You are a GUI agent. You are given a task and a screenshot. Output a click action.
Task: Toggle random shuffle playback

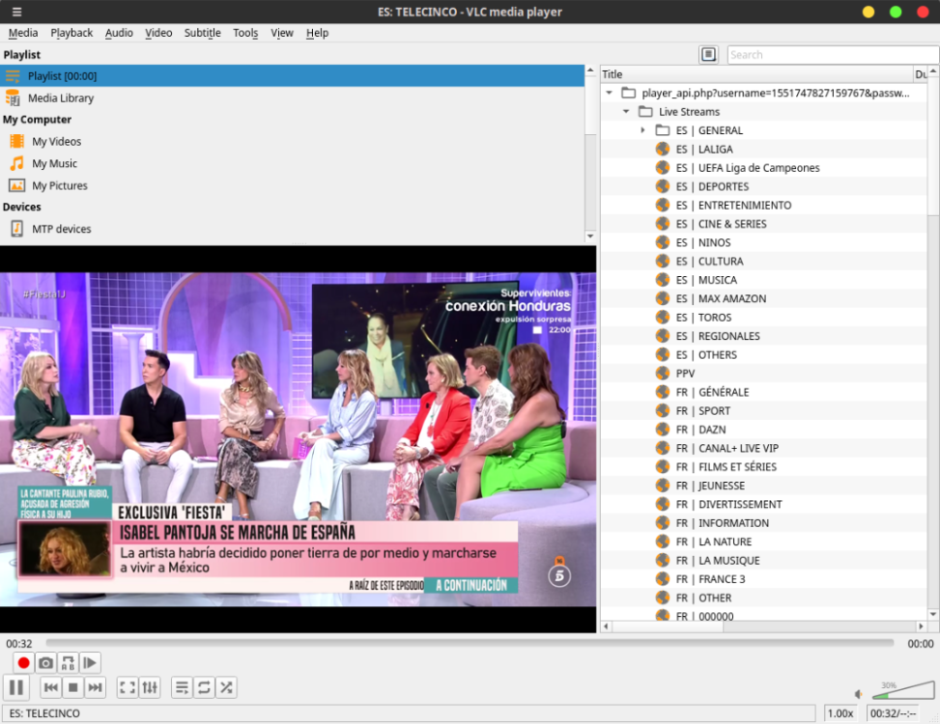[x=226, y=687]
